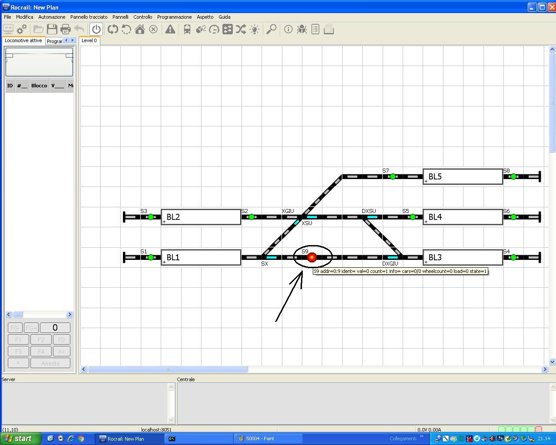Open the Automazione menu

pos(52,17)
